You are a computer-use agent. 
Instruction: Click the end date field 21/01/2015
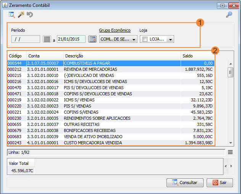[x=71, y=39]
